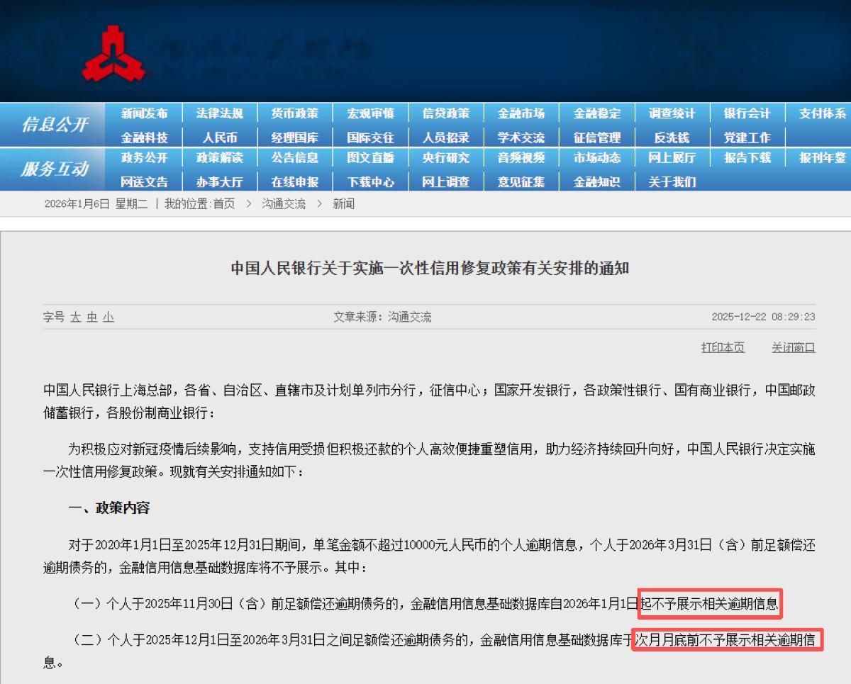Click the red People's Bank of China logo

[x=112, y=53]
